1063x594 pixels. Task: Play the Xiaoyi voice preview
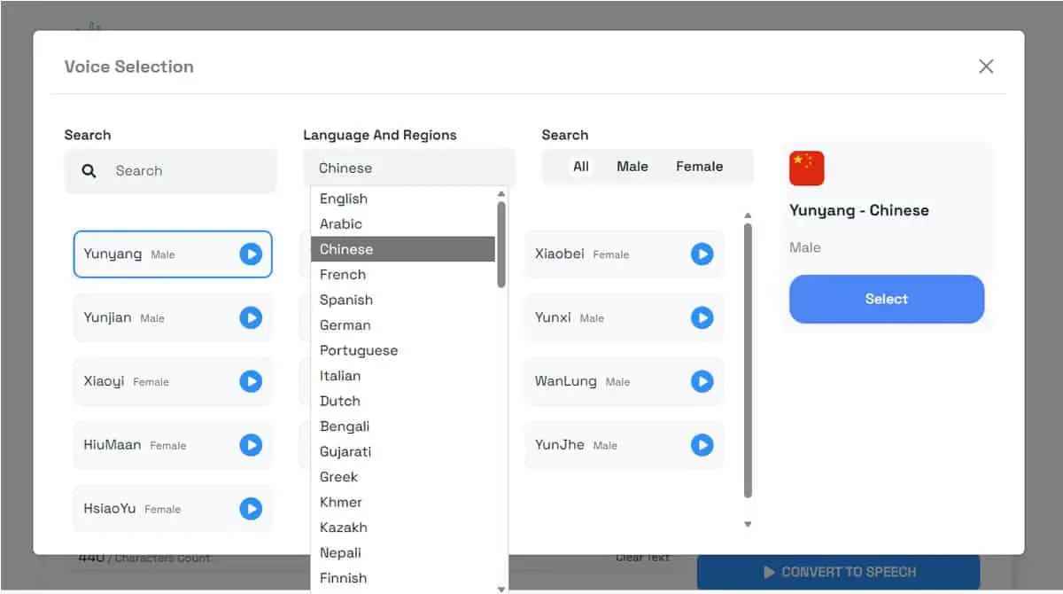pos(251,382)
